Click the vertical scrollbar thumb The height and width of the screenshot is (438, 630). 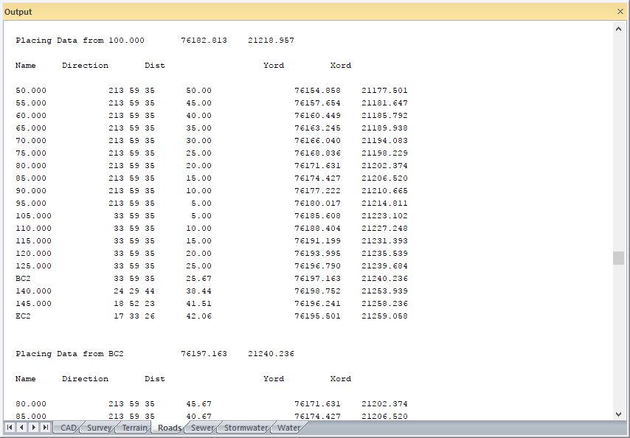tap(618, 258)
